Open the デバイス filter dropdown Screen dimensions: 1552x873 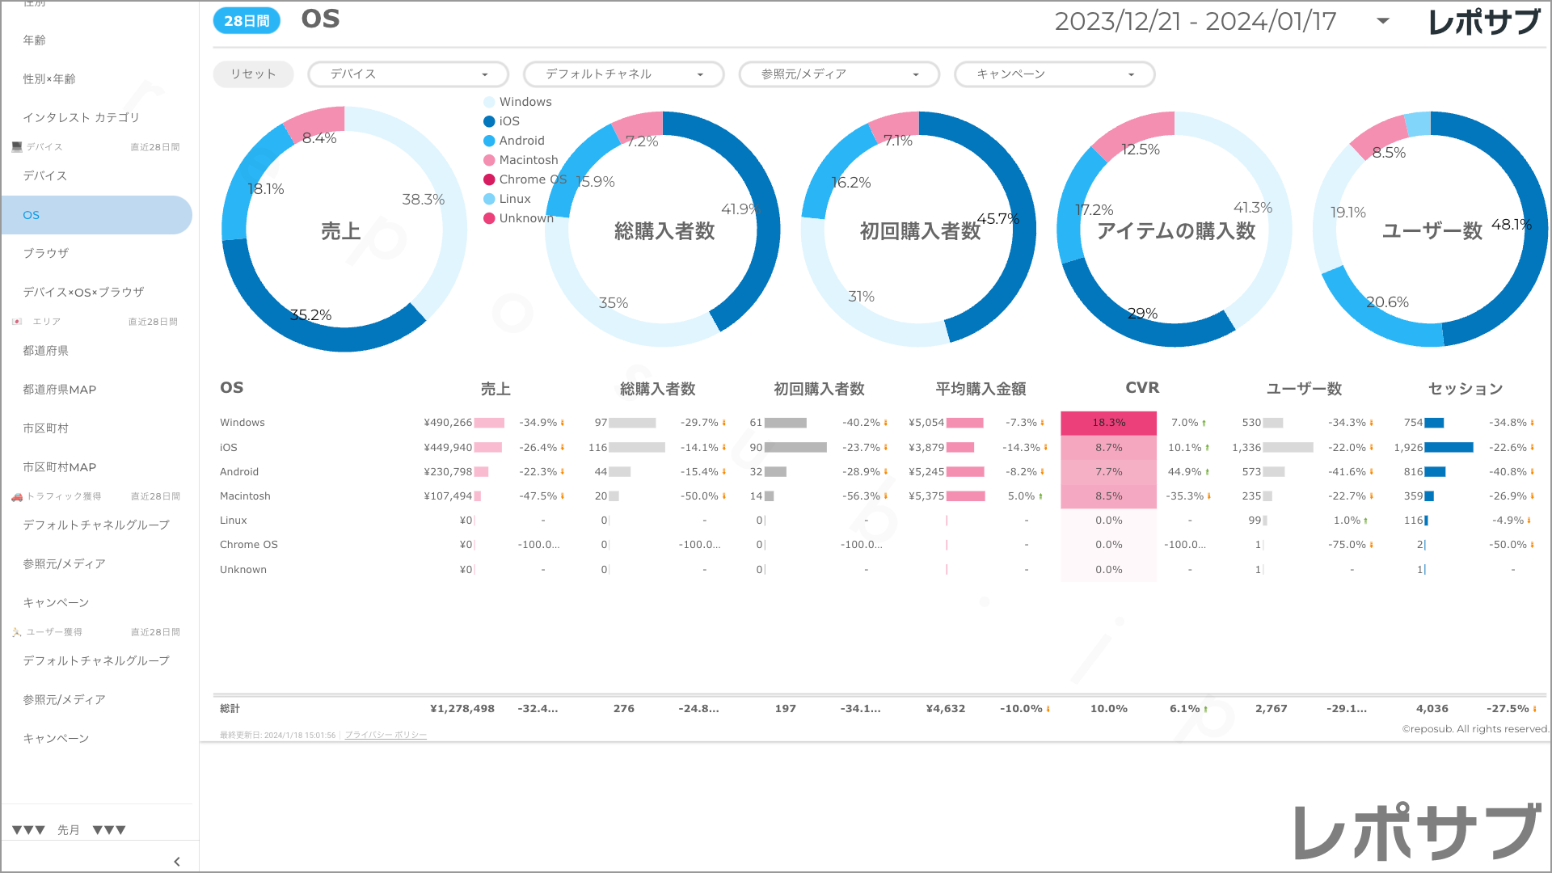[408, 74]
